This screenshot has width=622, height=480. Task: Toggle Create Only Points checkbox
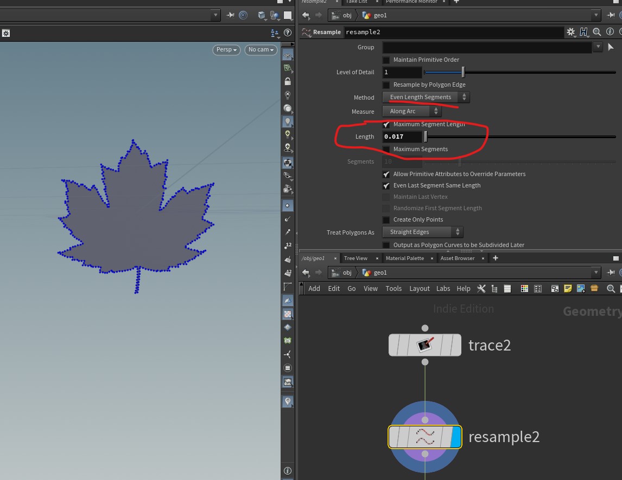pyautogui.click(x=386, y=219)
